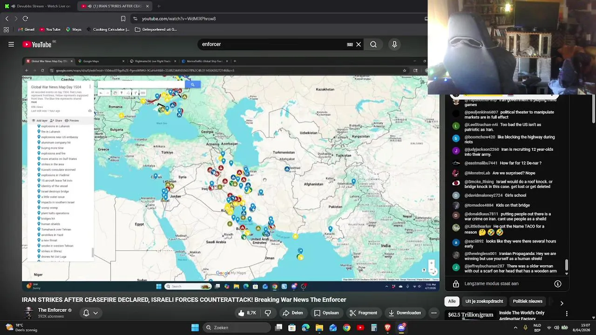Screen dimensions: 596x335
Task: Click 'Share' in the map panel
Action: pyautogui.click(x=57, y=121)
